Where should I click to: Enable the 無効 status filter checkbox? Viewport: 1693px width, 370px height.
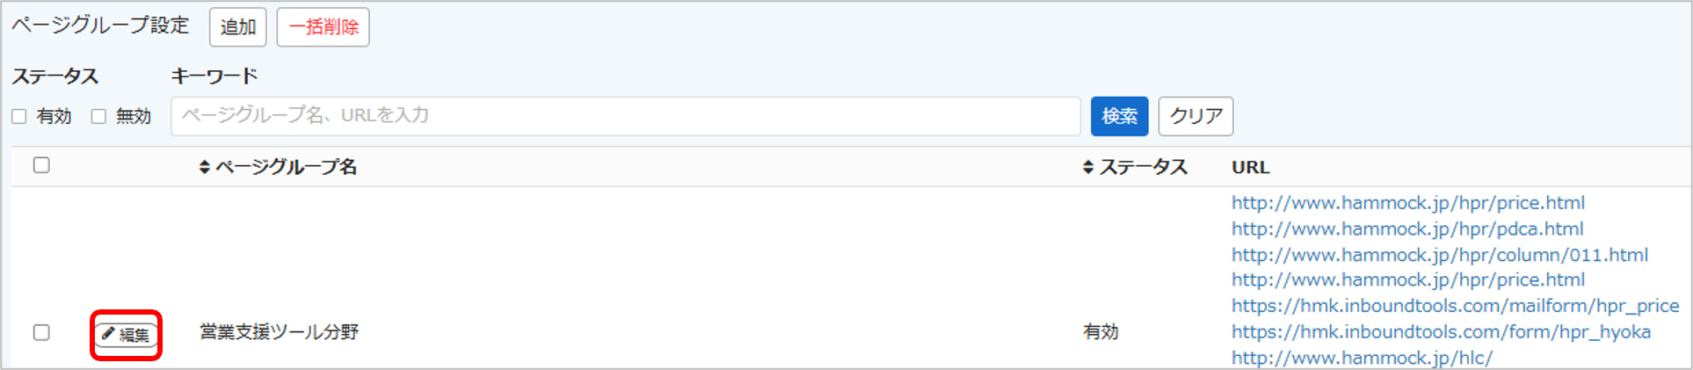click(x=98, y=116)
